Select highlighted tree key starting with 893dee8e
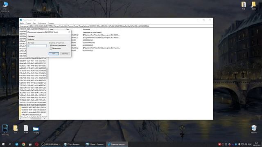The width and height of the screenshot is (262, 147). pos(32,105)
